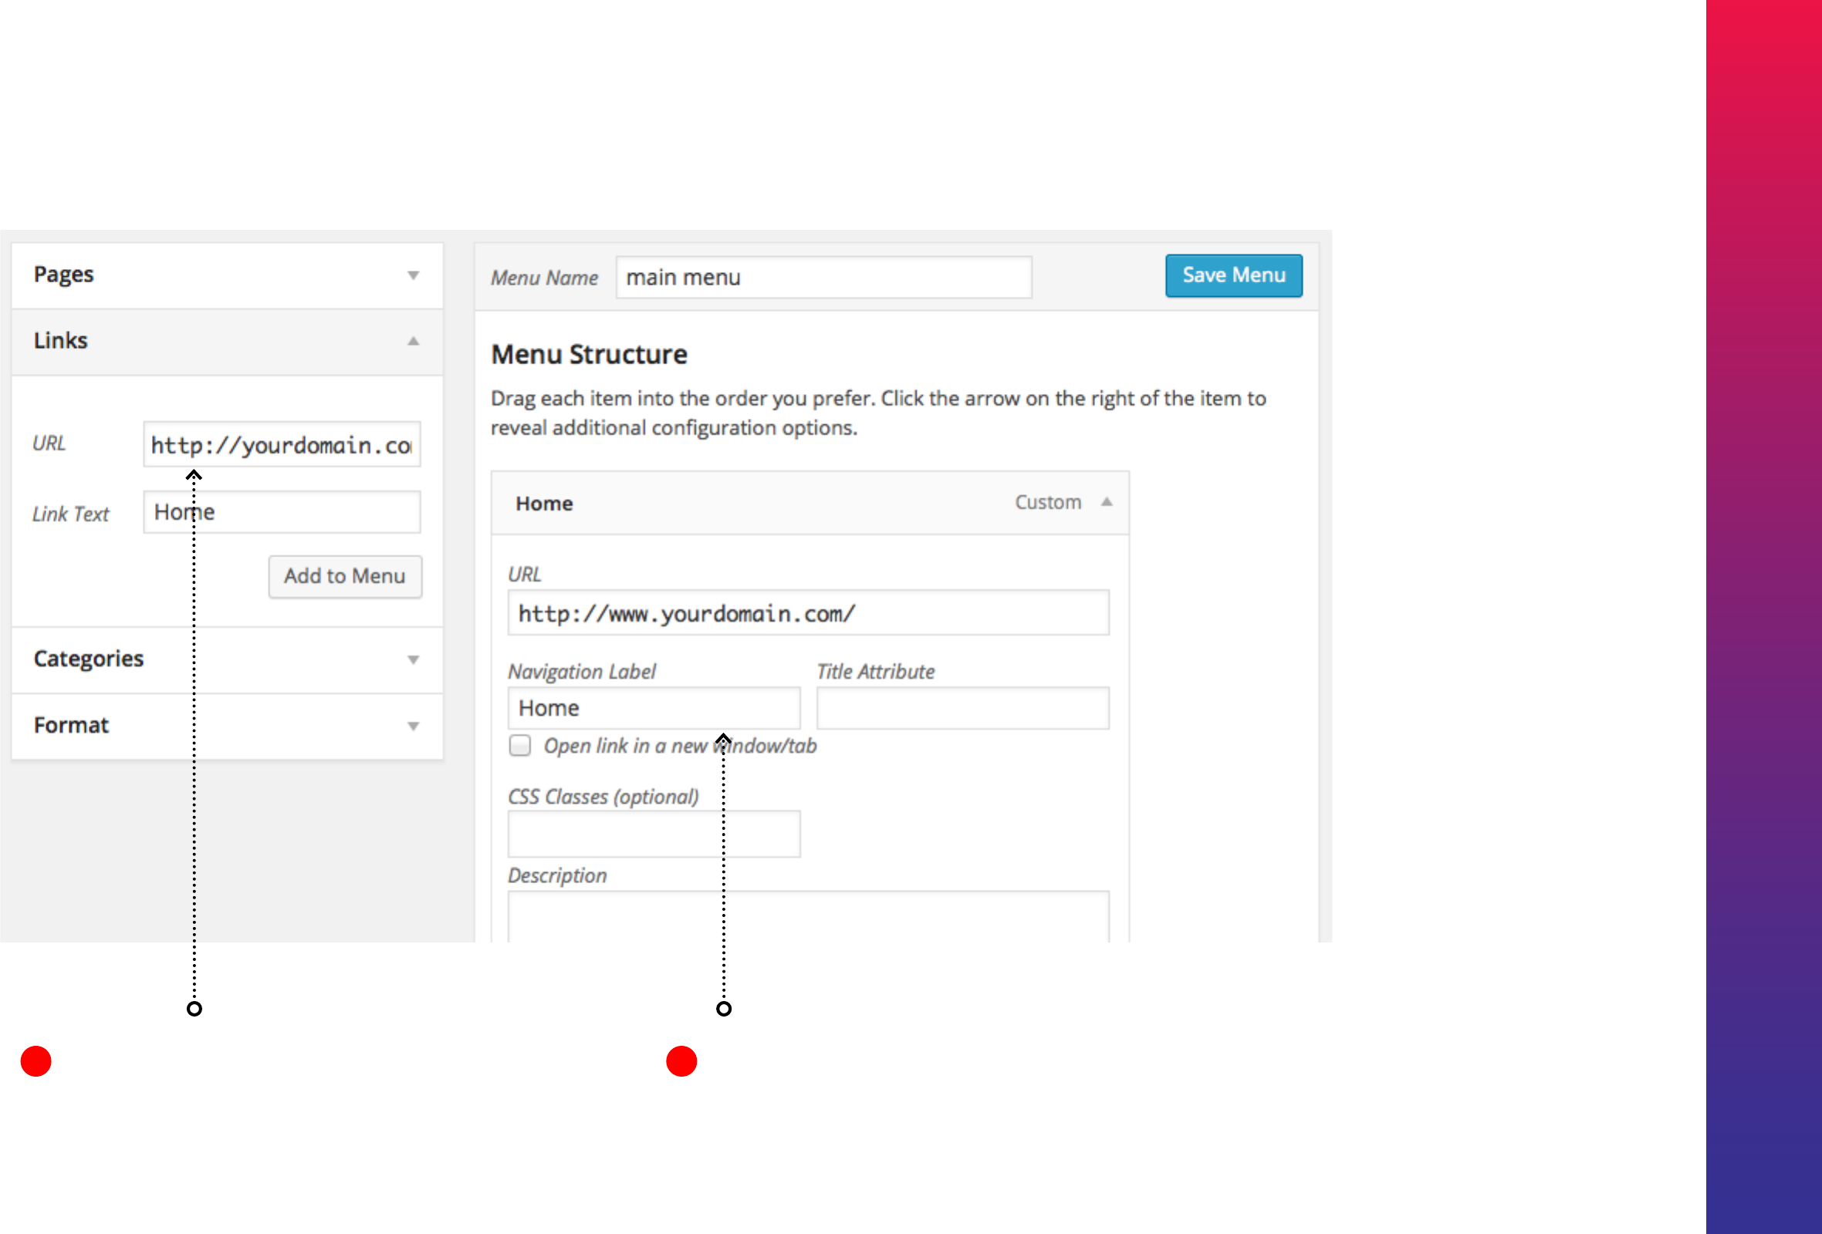
Task: Enable Open link in new window checkbox
Action: (520, 745)
